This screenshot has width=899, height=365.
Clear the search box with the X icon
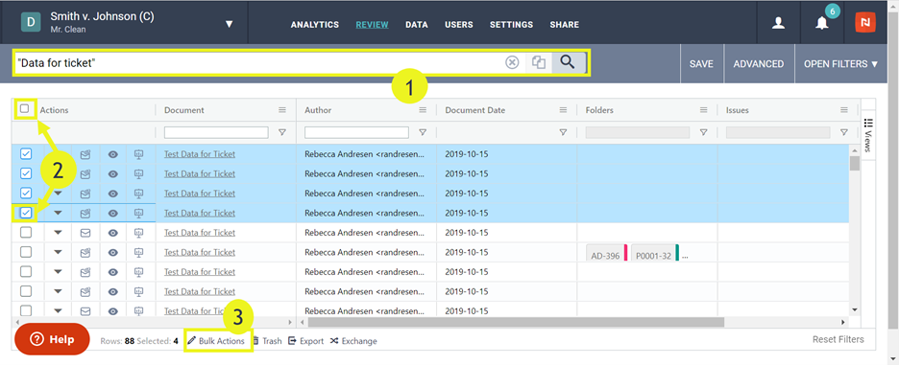coord(512,62)
